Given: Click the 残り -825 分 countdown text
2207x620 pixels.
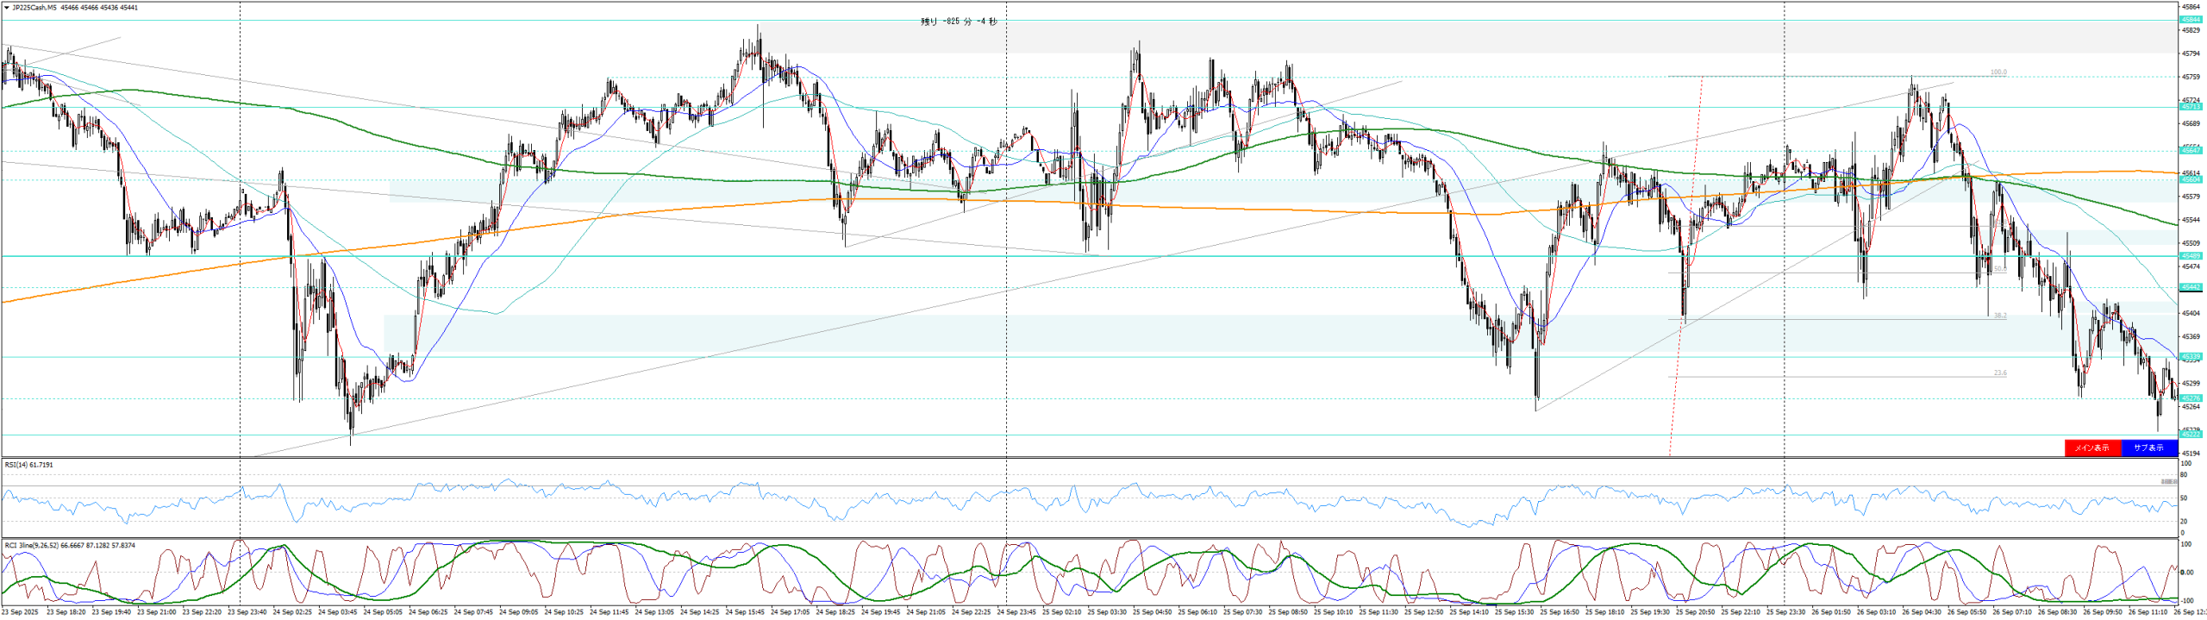Looking at the screenshot, I should click(958, 22).
